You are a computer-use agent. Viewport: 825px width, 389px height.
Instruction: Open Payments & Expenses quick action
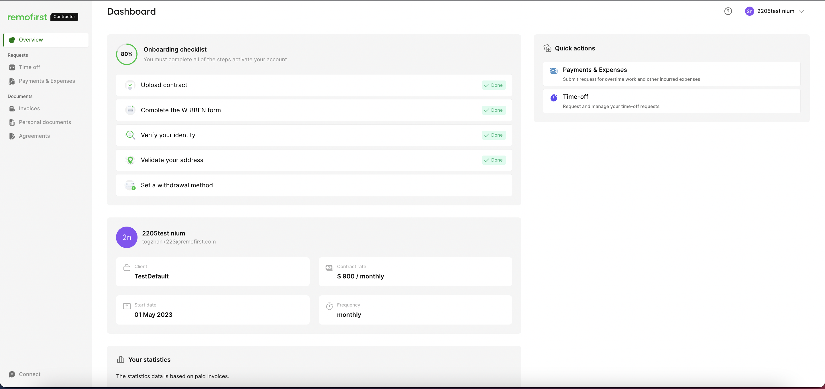coord(671,74)
